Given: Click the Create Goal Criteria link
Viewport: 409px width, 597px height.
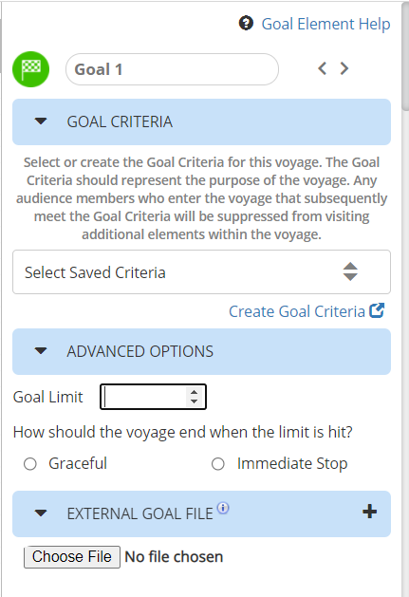Looking at the screenshot, I should tap(297, 311).
